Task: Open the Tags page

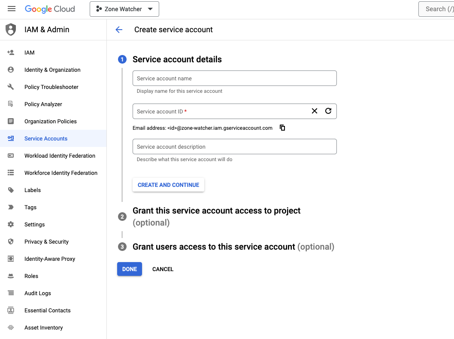Action: coord(53,207)
